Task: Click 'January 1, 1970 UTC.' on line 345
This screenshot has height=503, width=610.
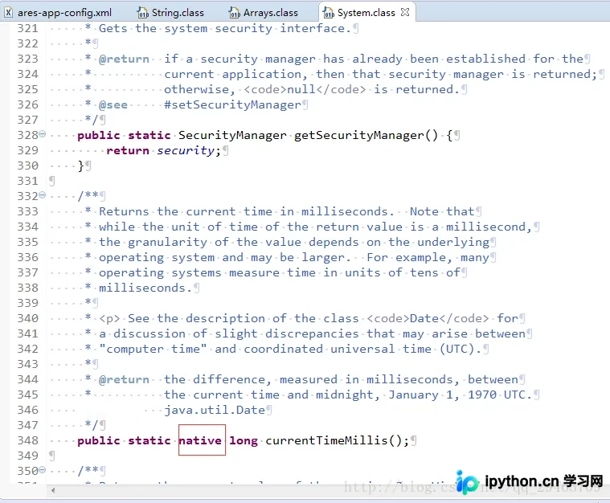Action: [x=461, y=395]
